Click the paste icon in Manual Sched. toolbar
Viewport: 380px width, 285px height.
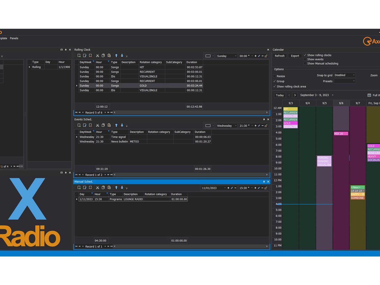point(109,188)
